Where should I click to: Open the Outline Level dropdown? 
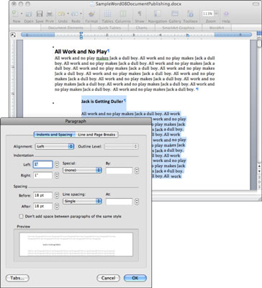pos(121,146)
